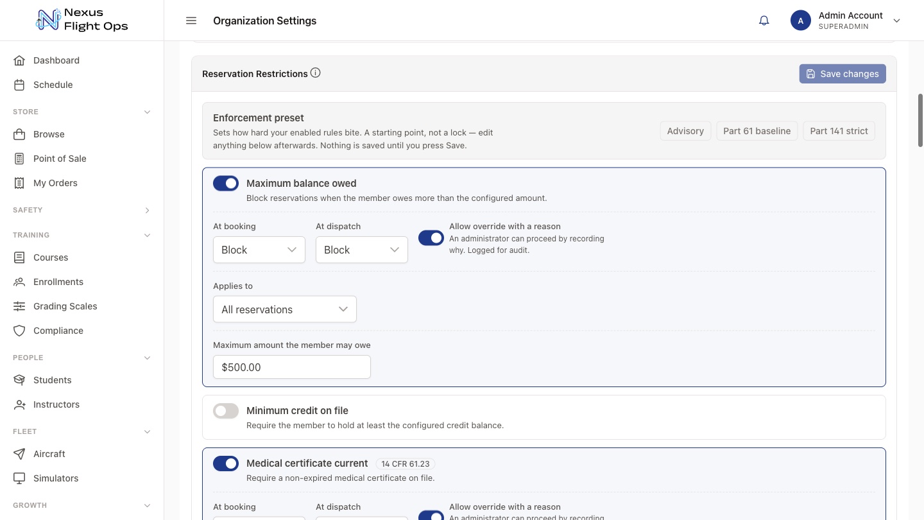Apply the Part 61 baseline preset
The height and width of the screenshot is (520, 924).
(x=757, y=131)
